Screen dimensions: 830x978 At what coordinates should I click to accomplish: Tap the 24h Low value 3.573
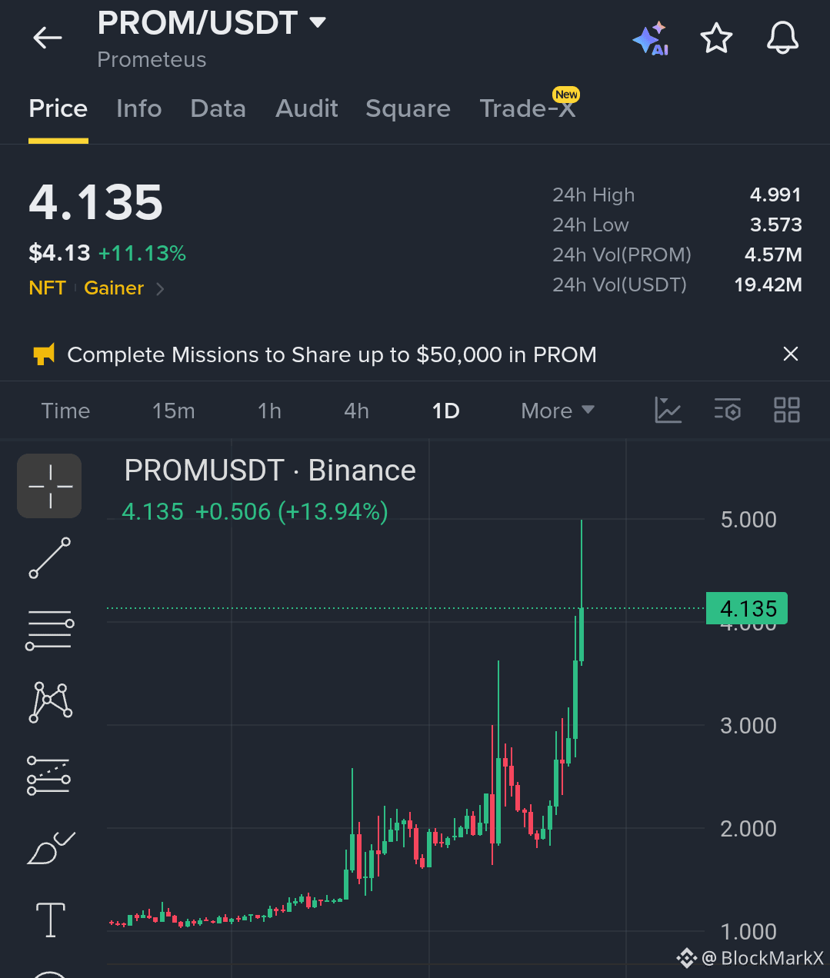pos(775,225)
